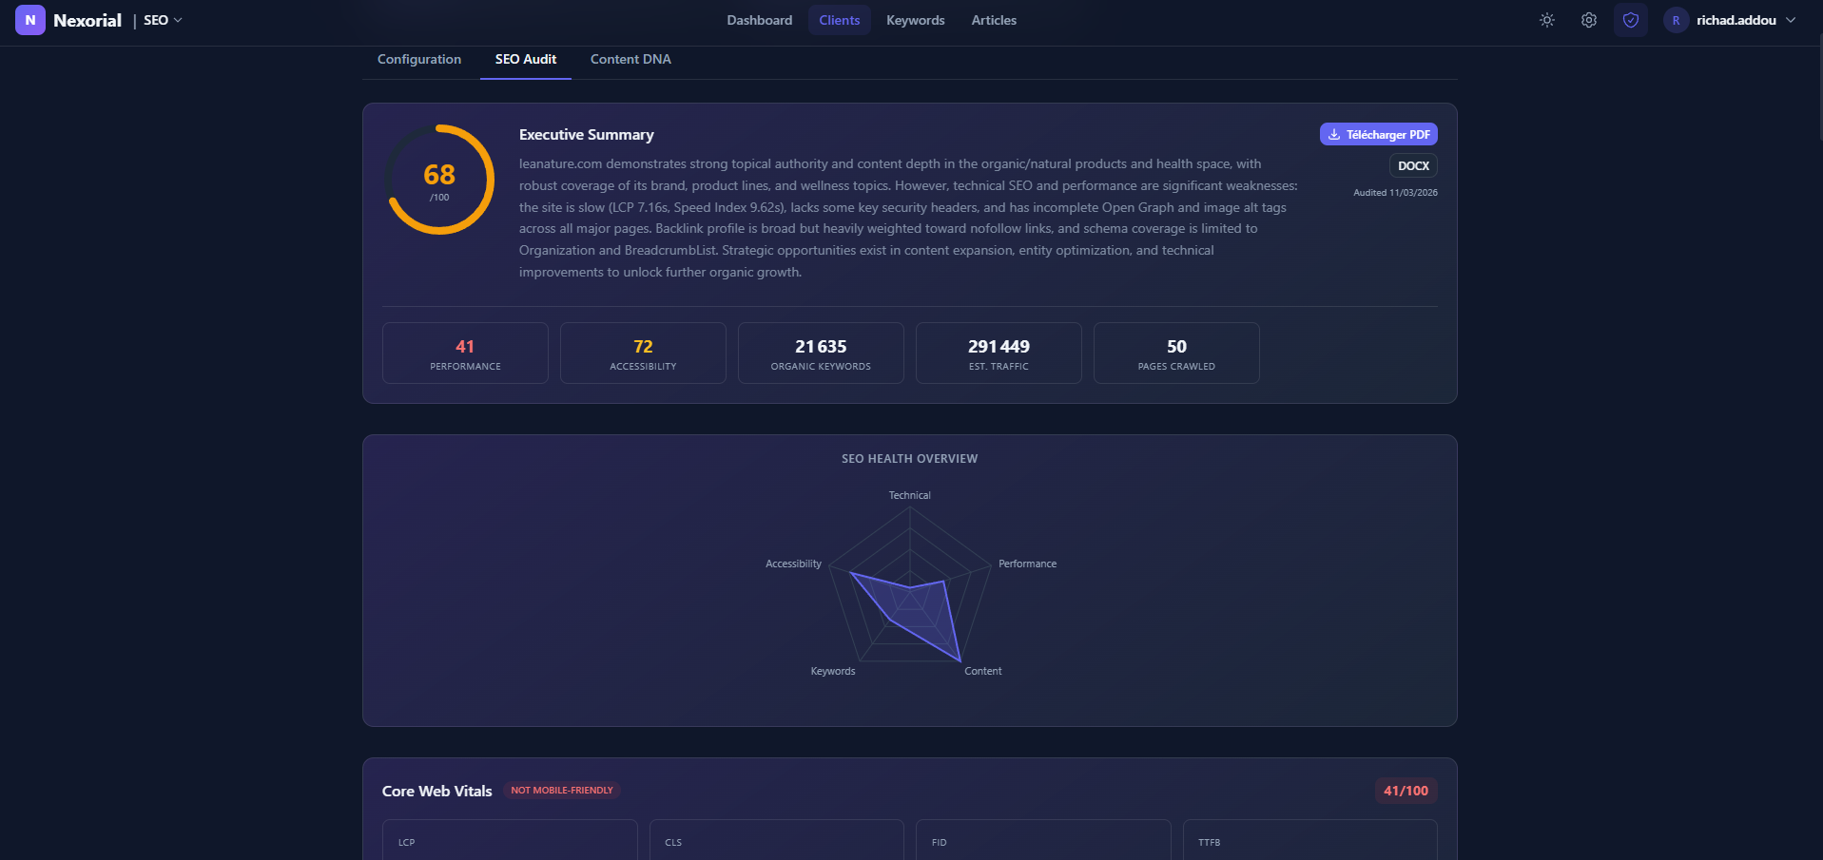The image size is (1823, 860).
Task: Enable dark/light mode via theme toggle
Action: (x=1546, y=19)
